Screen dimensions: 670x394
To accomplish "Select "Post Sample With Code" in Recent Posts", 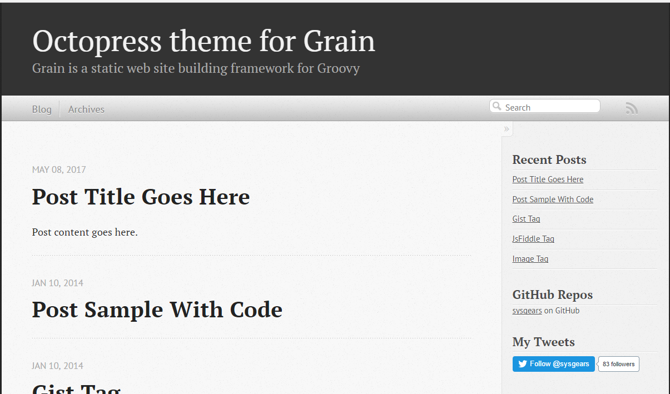I will pos(553,200).
